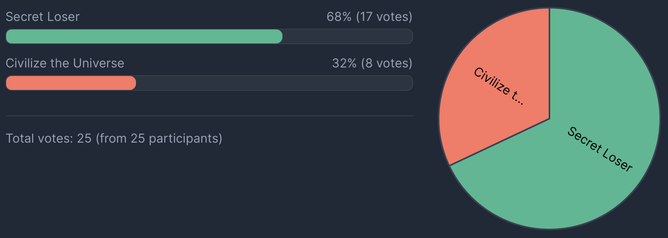Click the rounded end of the red bar fill

tap(133, 83)
